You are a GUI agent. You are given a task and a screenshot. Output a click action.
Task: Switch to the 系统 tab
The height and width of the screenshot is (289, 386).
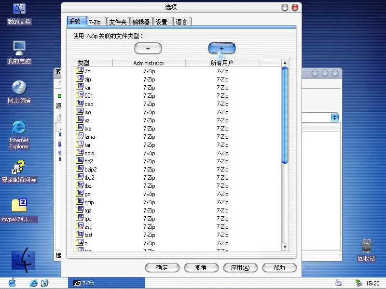point(77,21)
